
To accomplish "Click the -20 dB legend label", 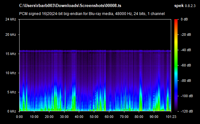I will pos(186,35).
